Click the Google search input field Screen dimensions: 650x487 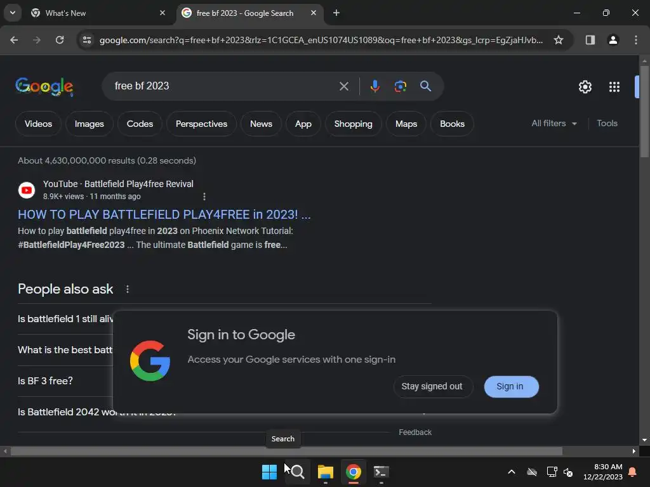(x=224, y=86)
